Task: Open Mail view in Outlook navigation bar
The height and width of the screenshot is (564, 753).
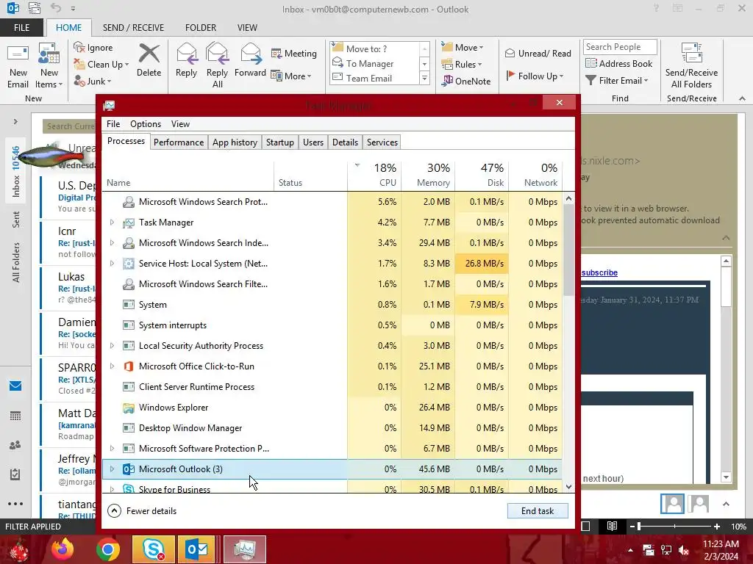Action: 15,386
